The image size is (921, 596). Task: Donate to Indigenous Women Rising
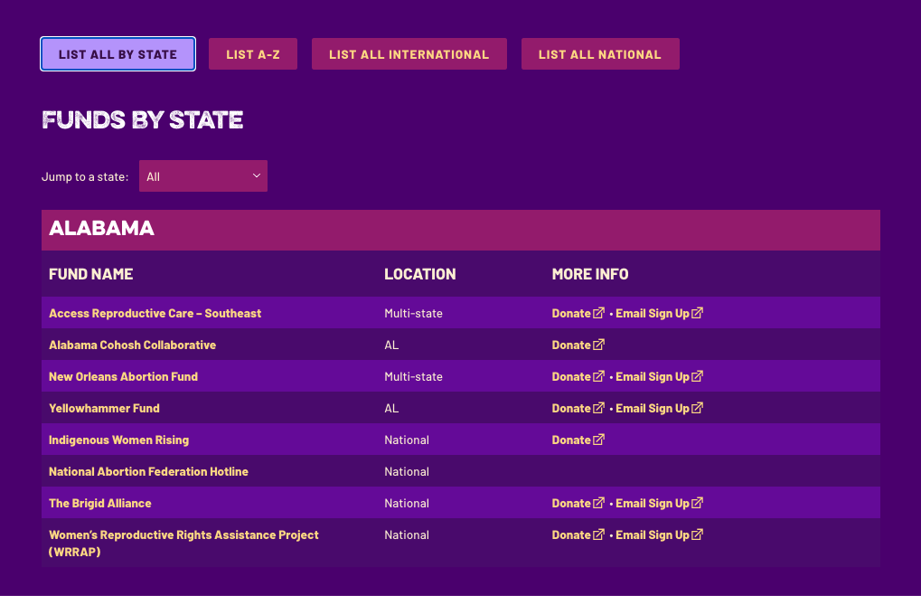pos(578,440)
